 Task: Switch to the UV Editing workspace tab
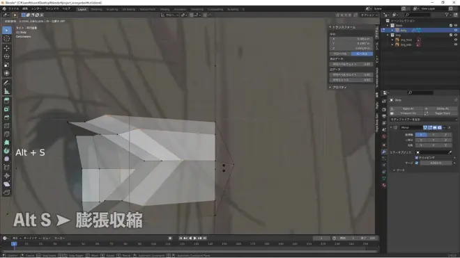128,9
